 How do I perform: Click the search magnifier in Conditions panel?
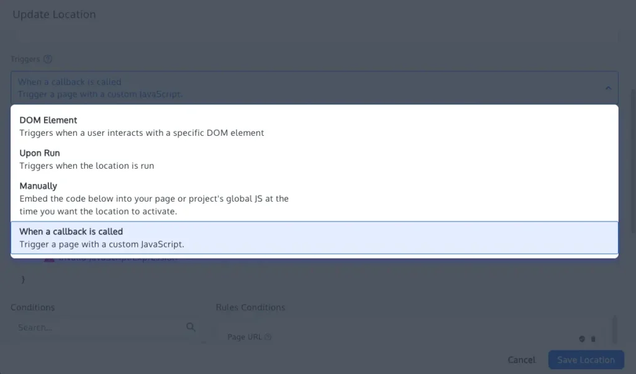coord(191,327)
